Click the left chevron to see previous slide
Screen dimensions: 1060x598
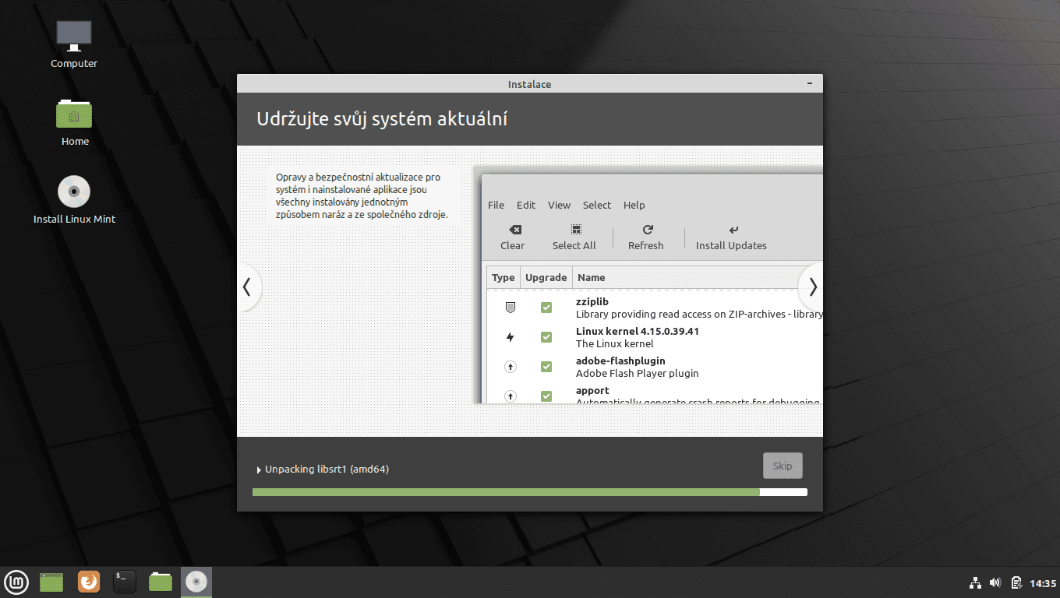[249, 287]
